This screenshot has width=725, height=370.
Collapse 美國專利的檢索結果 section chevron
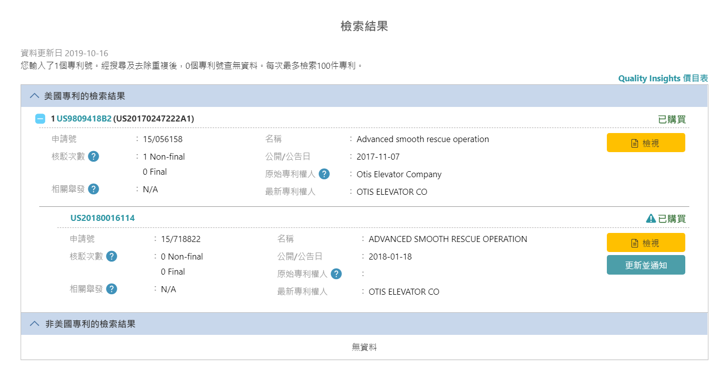coord(34,95)
